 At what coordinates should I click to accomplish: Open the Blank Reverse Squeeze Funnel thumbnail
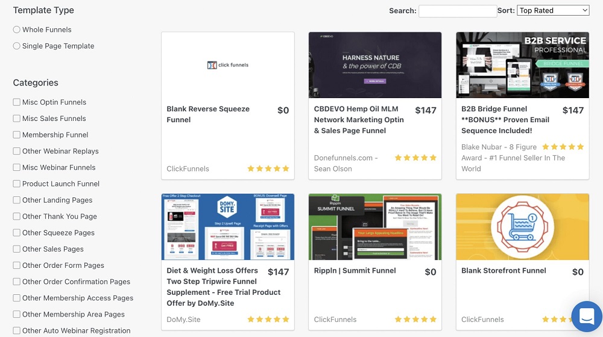(x=228, y=65)
